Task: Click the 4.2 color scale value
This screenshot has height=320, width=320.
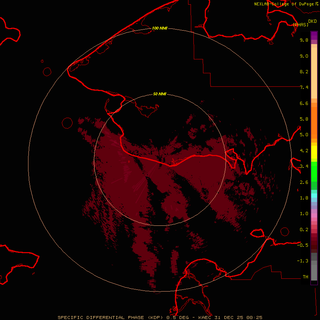Action: click(x=304, y=151)
